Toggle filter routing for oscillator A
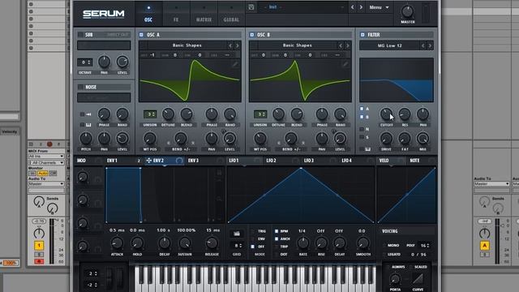 point(362,109)
